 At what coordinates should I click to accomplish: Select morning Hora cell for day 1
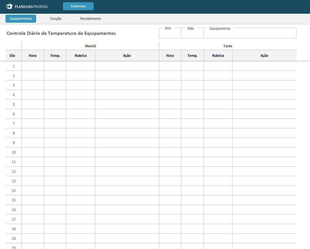click(x=33, y=66)
